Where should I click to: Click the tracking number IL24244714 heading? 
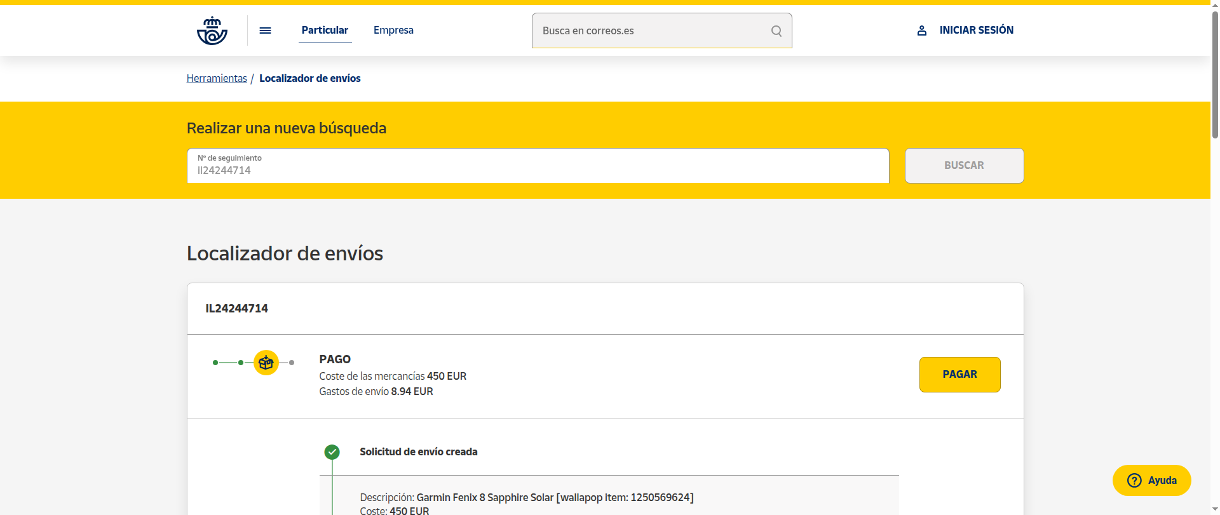236,309
